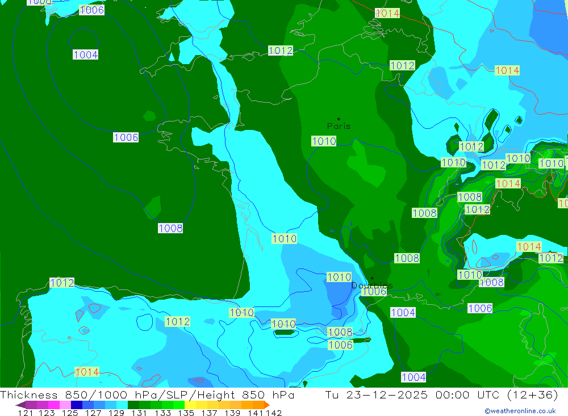Click the legend value 127

coord(93,413)
